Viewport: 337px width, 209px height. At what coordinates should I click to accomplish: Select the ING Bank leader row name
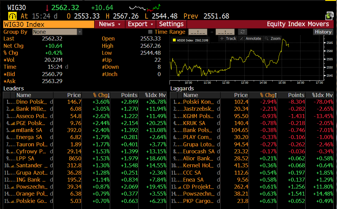click(x=31, y=180)
